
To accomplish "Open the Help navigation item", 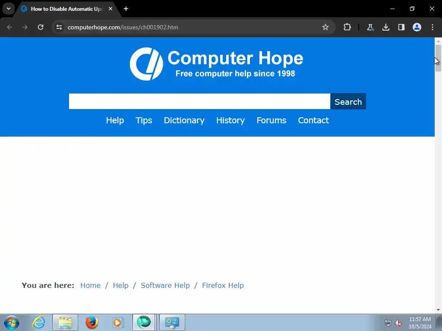I will (x=115, y=121).
